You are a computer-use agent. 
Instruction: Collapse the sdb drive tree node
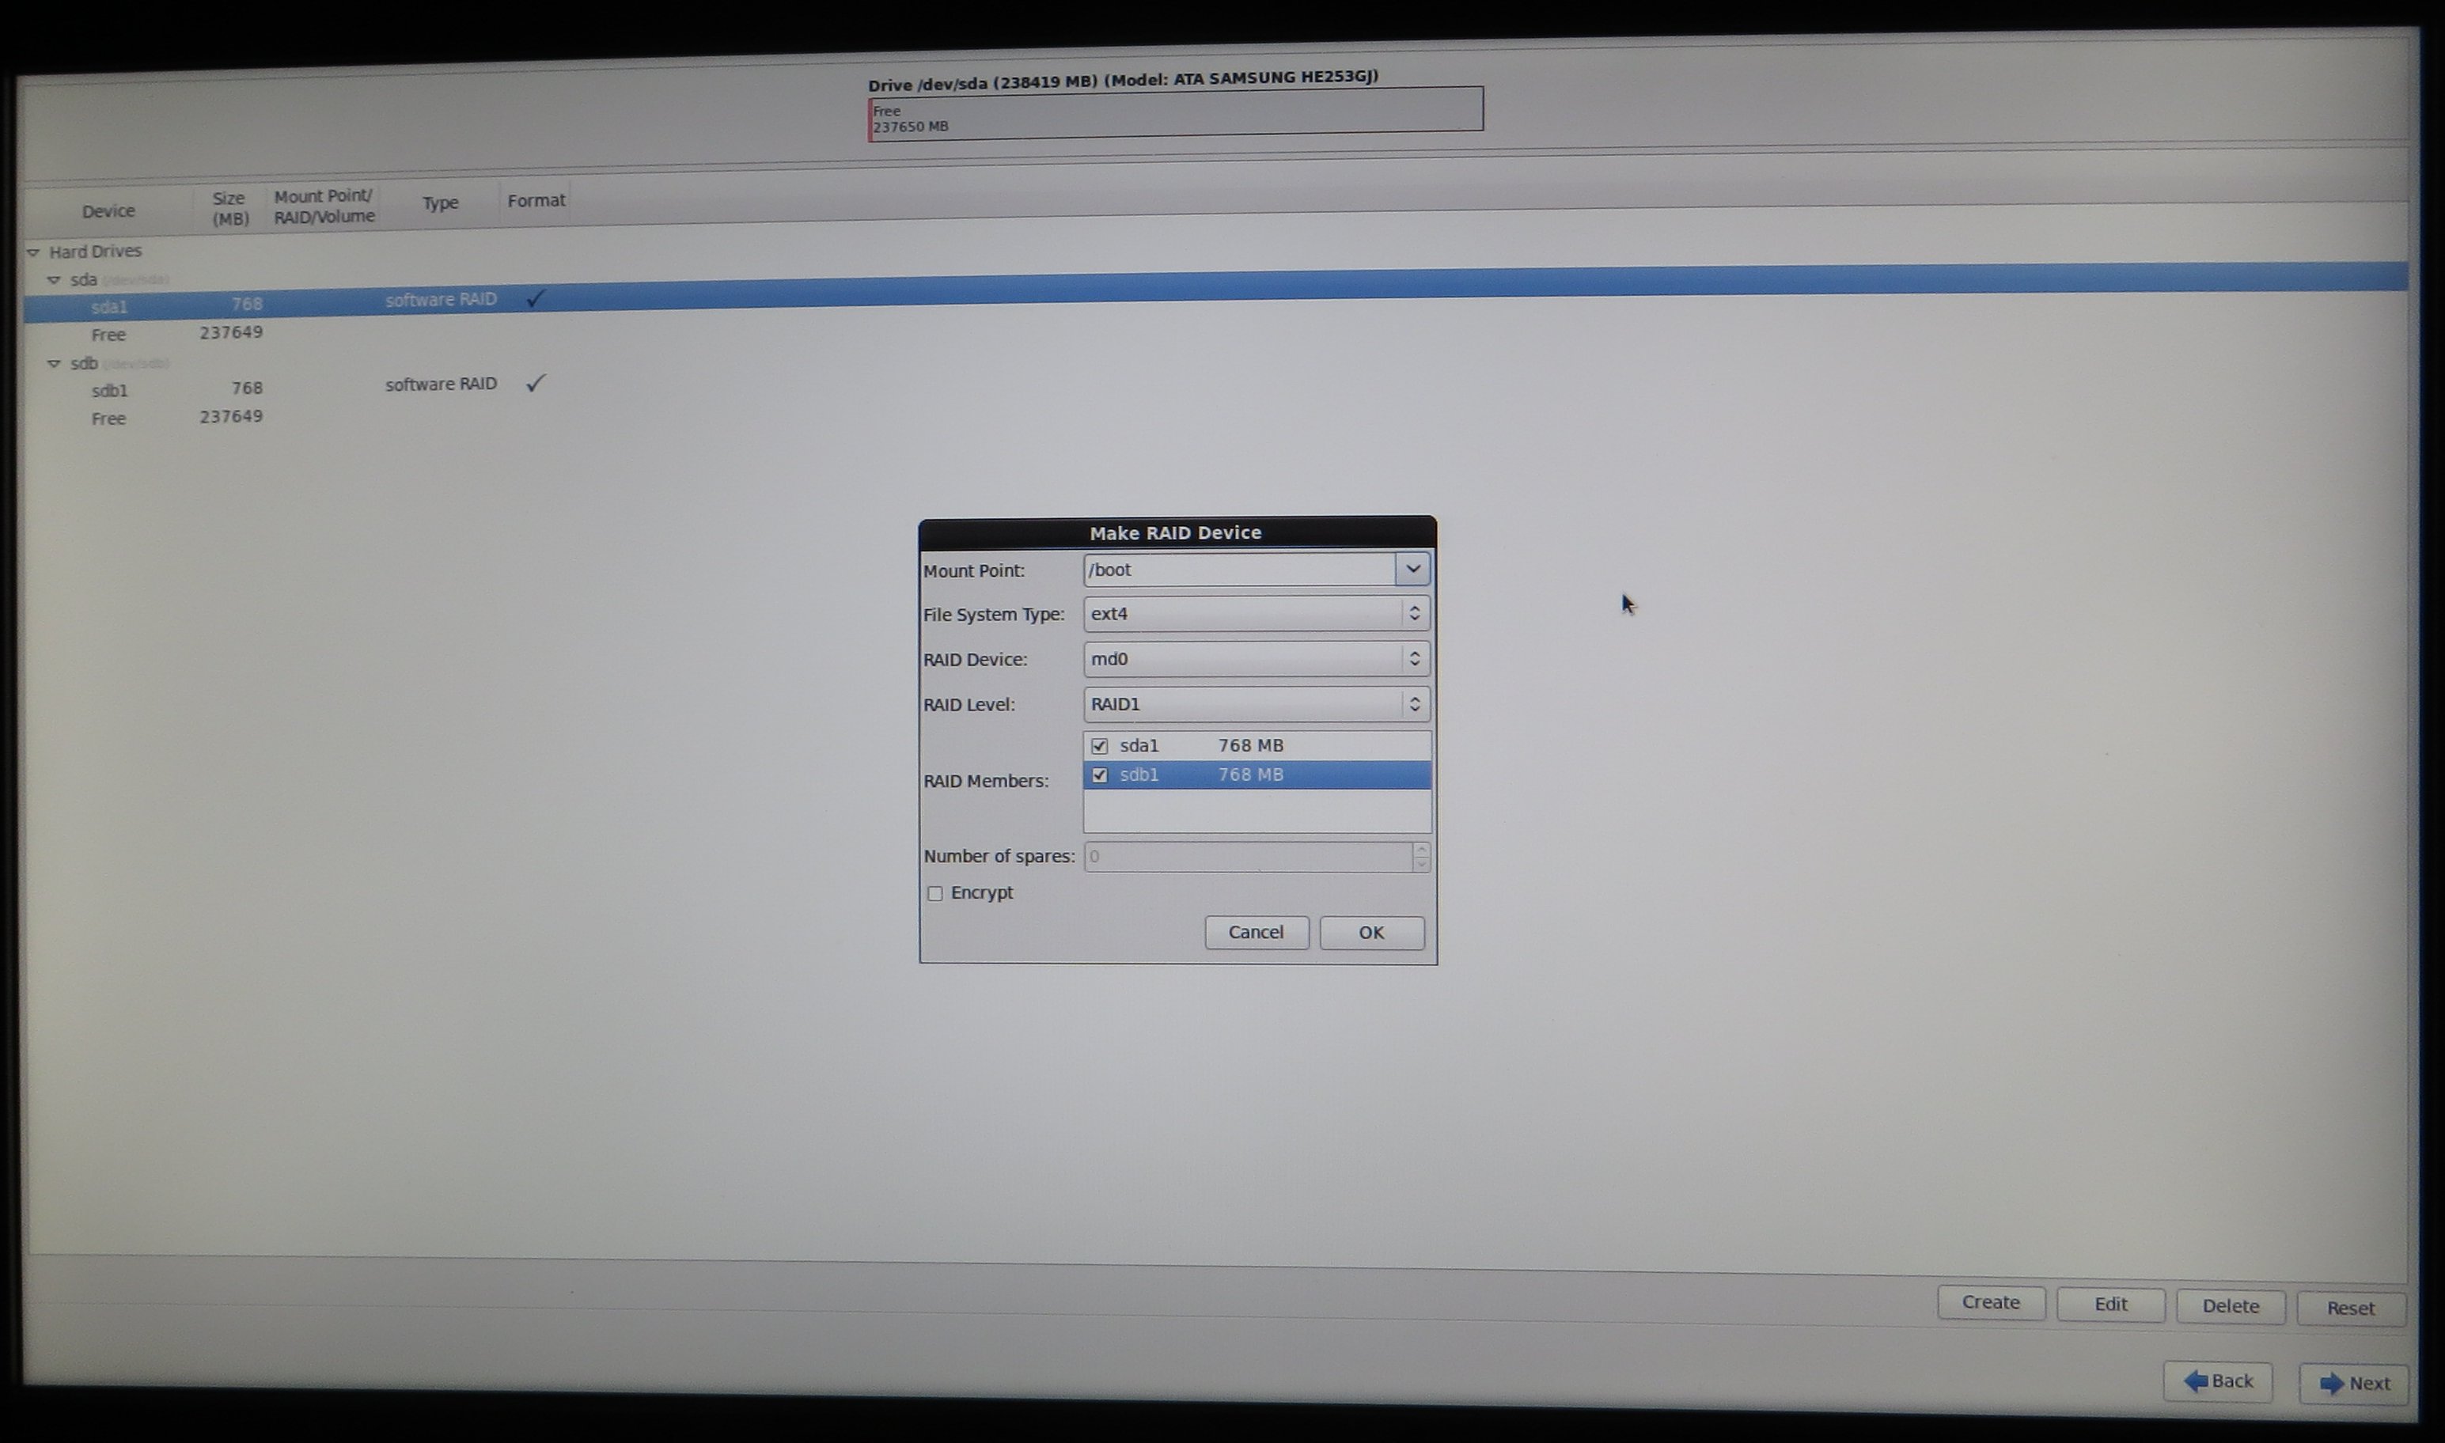click(x=54, y=364)
